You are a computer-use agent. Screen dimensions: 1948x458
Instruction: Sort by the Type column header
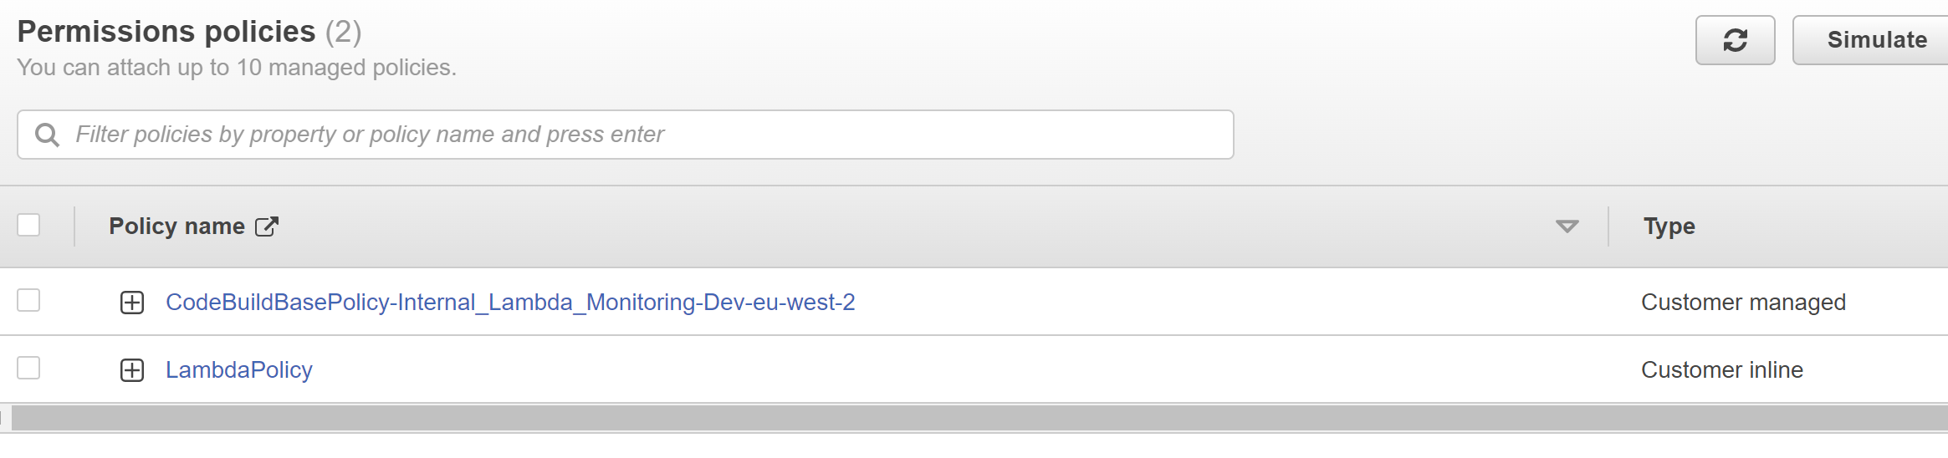coord(1669,226)
